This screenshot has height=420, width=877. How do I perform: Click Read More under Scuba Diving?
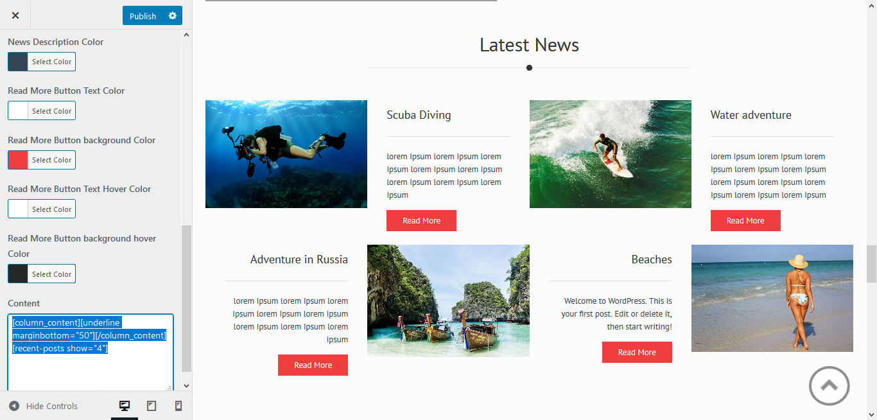tap(421, 220)
